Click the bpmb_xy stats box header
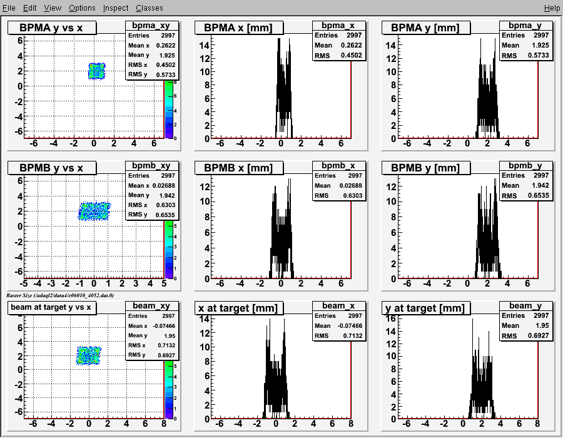Viewport: 563px width, 438px height. click(151, 166)
